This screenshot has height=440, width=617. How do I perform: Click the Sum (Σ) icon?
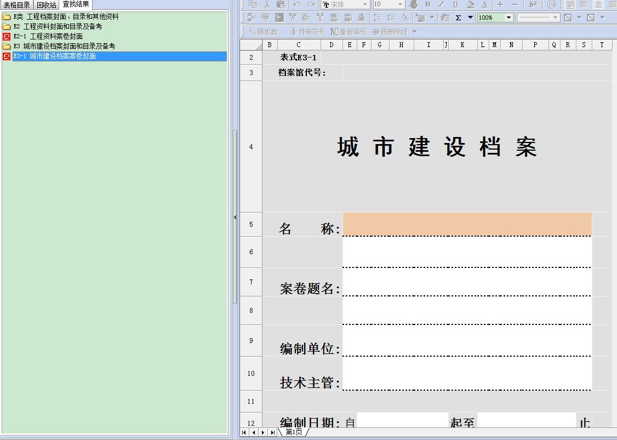[458, 18]
